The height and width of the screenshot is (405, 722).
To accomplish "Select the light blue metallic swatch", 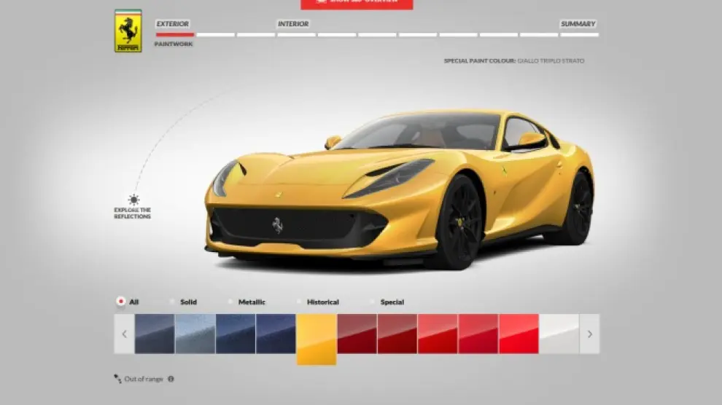I will 195,334.
